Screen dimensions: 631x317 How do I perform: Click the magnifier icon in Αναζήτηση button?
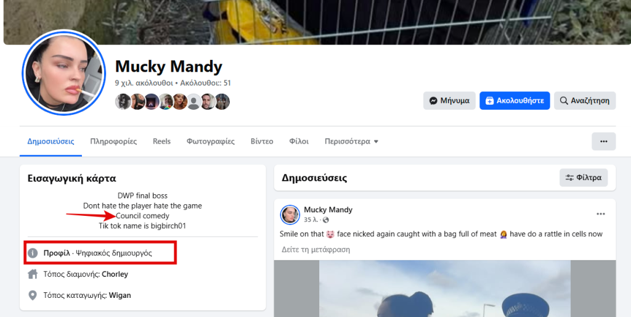pyautogui.click(x=564, y=101)
